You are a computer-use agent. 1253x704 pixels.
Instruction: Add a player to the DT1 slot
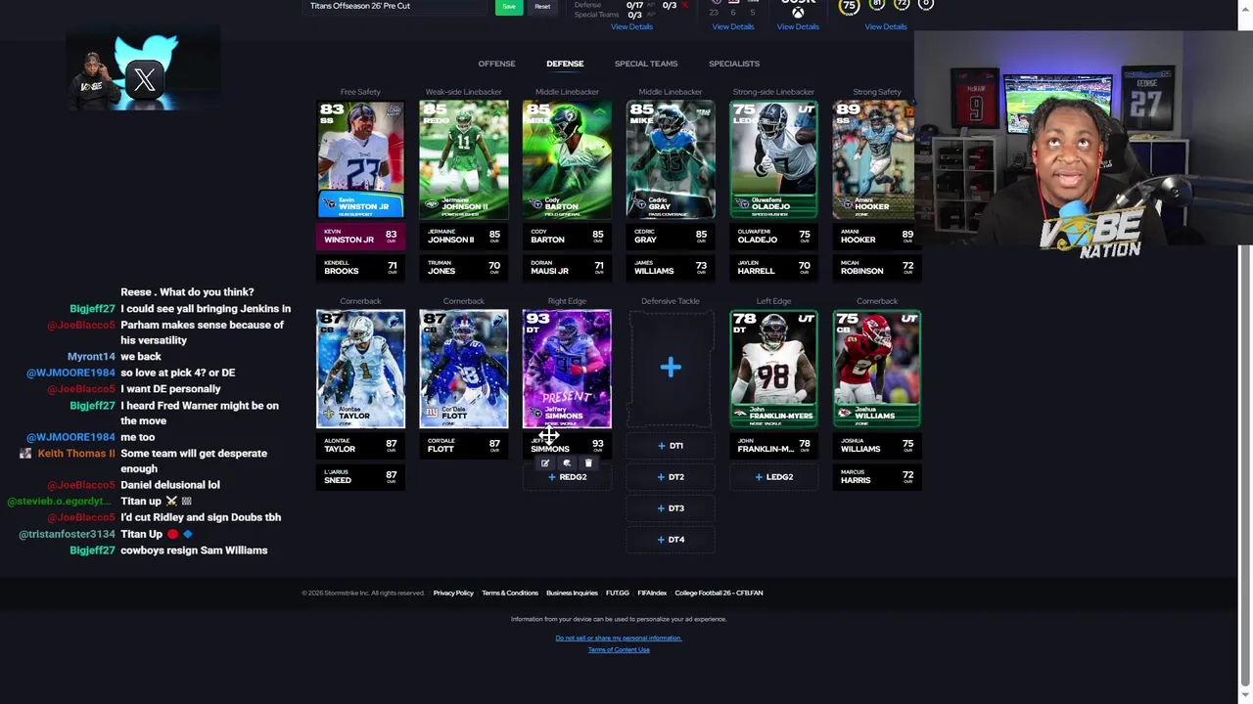pyautogui.click(x=671, y=446)
